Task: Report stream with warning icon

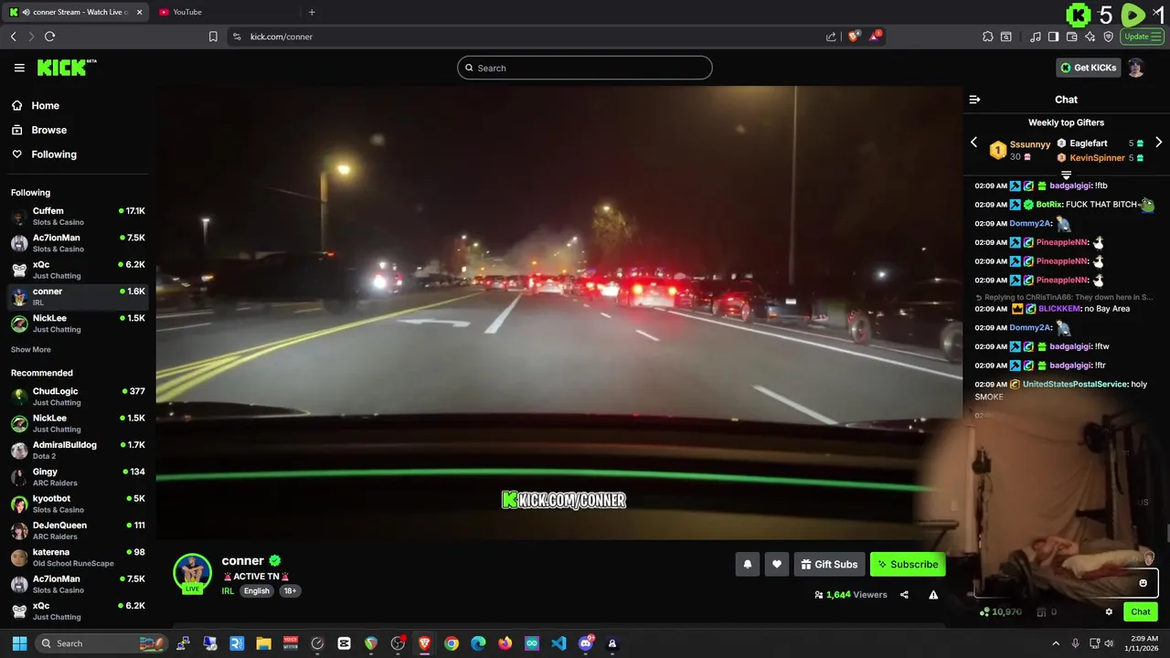Action: point(933,595)
